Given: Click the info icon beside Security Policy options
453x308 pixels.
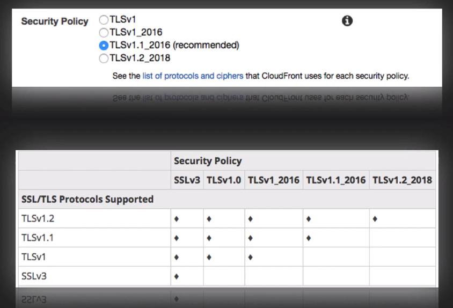Looking at the screenshot, I should pyautogui.click(x=347, y=21).
